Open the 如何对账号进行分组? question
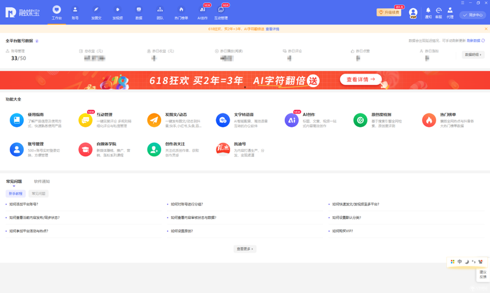 pos(187,204)
